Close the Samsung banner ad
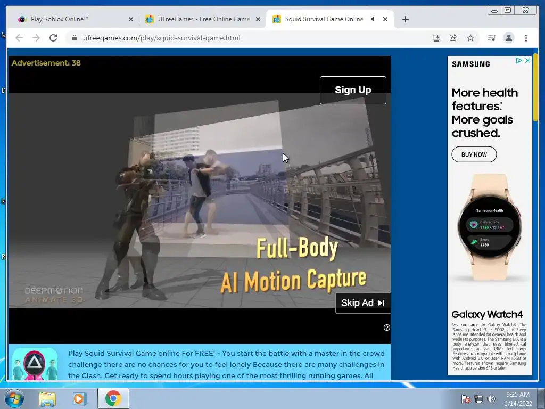 coord(527,61)
